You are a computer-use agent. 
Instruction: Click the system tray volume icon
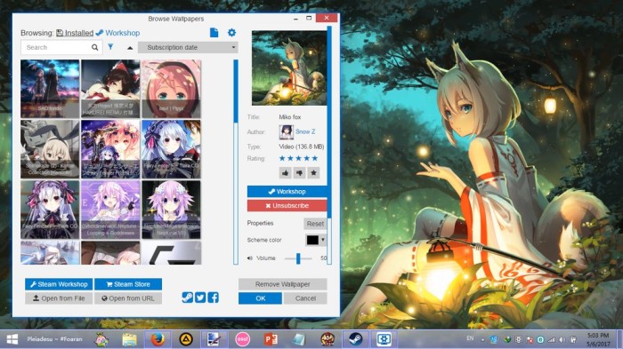(562, 340)
